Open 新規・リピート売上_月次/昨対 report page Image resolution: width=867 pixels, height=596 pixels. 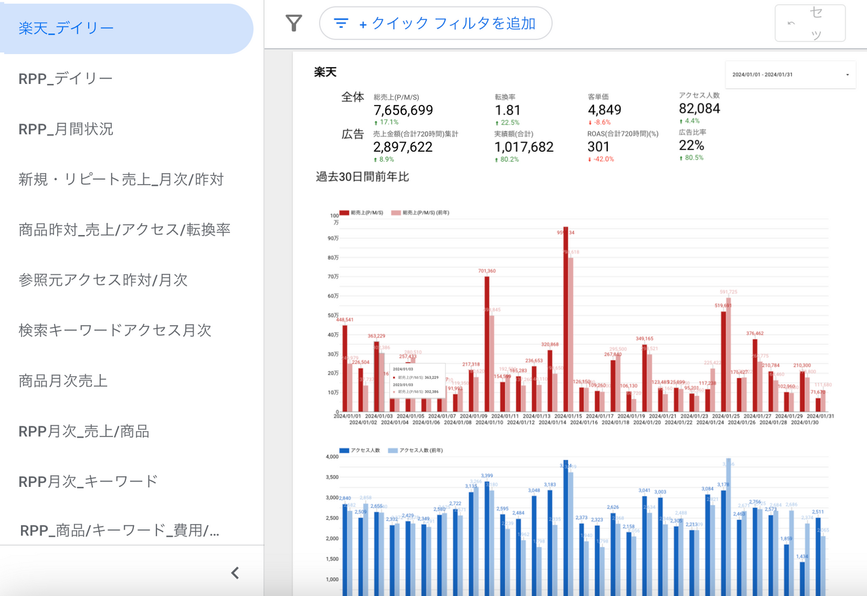click(x=121, y=179)
